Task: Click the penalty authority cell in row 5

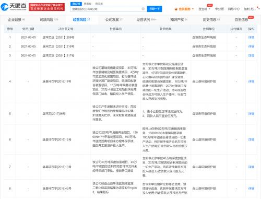Action: (x=204, y=114)
